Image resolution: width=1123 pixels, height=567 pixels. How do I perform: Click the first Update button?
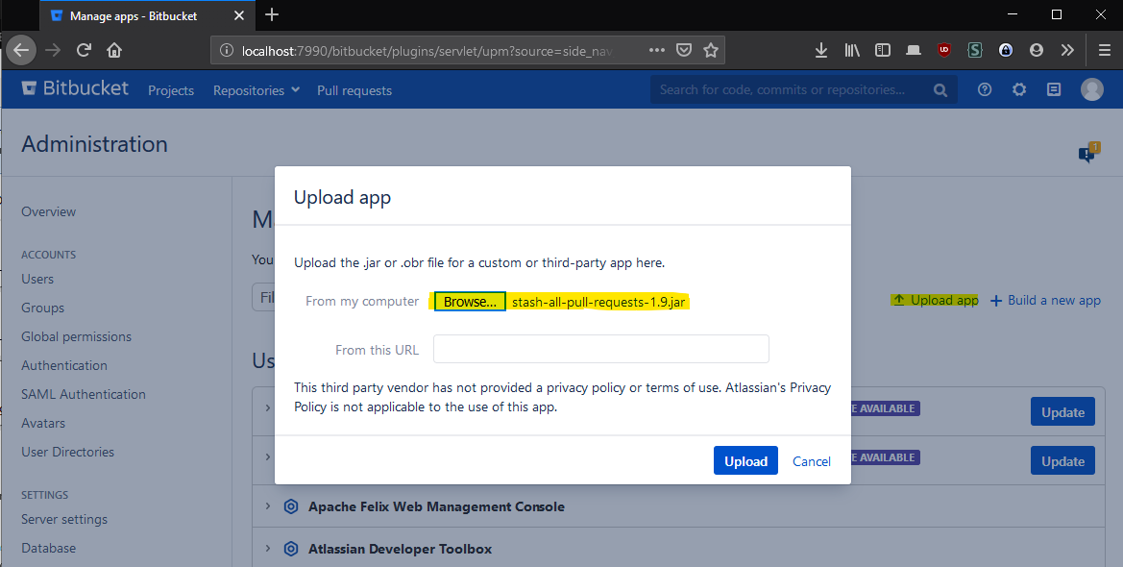tap(1062, 411)
